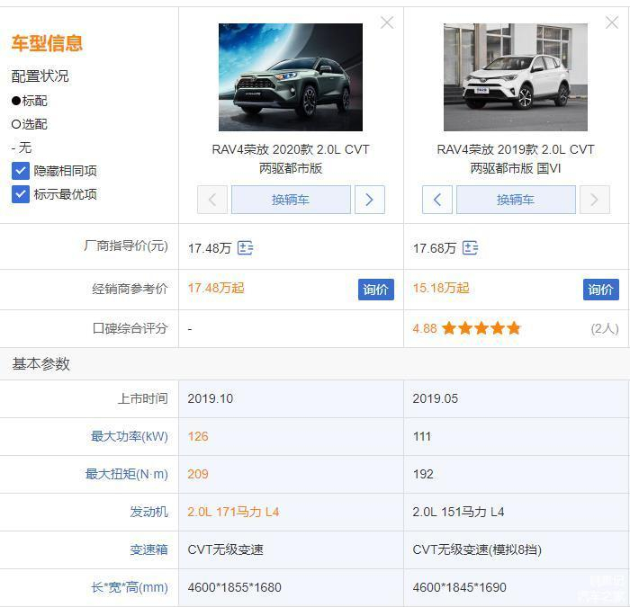This screenshot has width=630, height=607.
Task: Open the RAV4荣放 2019款 国VI title link
Action: (x=516, y=158)
